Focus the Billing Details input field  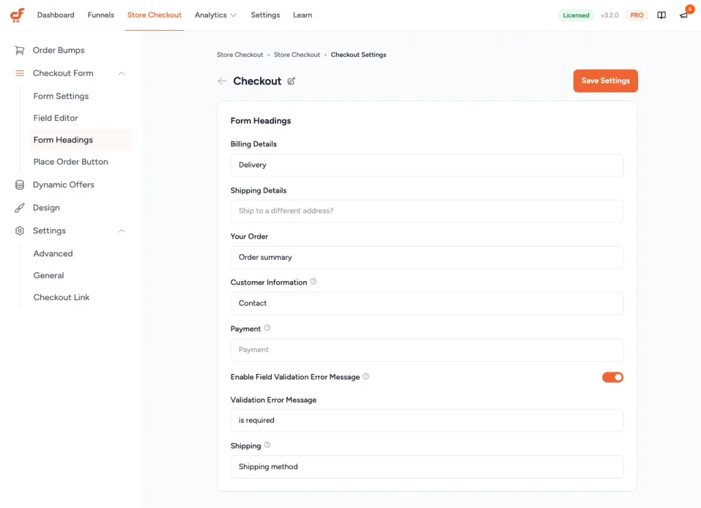click(x=427, y=165)
